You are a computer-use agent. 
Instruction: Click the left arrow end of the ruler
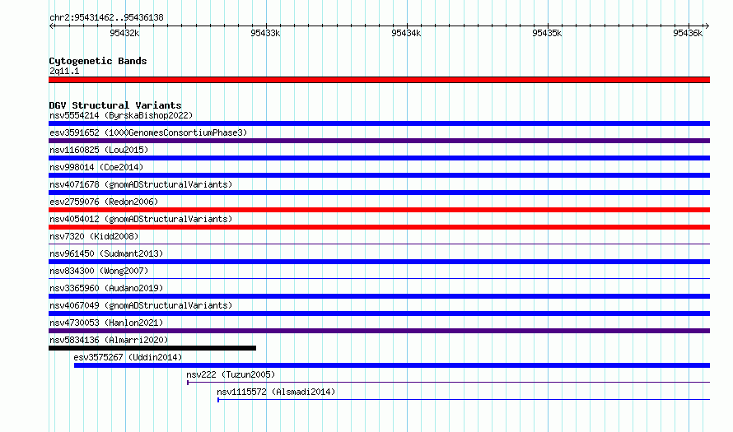pos(51,26)
